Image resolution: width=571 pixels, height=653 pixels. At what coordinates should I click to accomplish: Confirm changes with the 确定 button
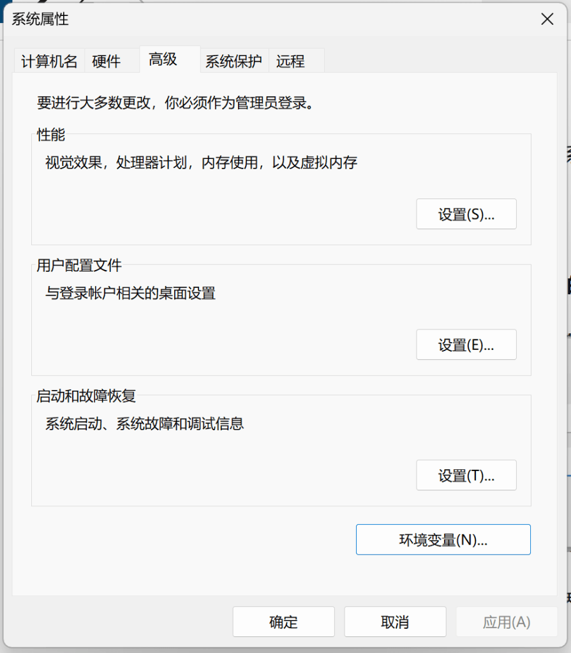pyautogui.click(x=283, y=622)
